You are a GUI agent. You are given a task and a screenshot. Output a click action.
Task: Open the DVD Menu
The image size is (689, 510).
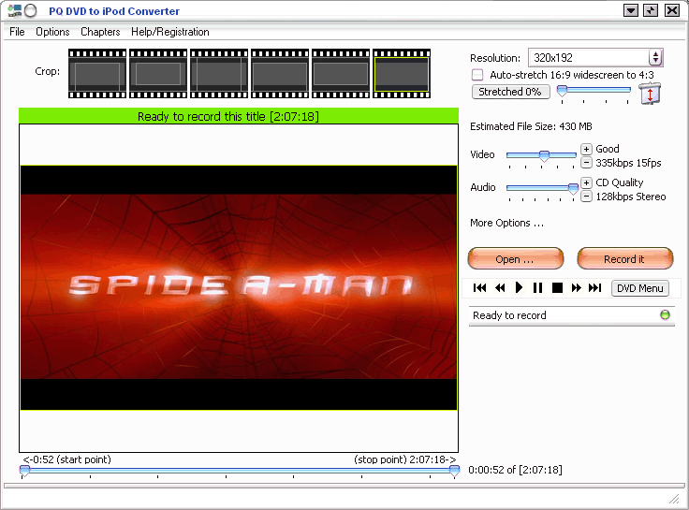click(640, 288)
